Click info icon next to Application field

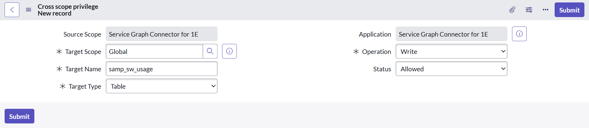pos(519,34)
